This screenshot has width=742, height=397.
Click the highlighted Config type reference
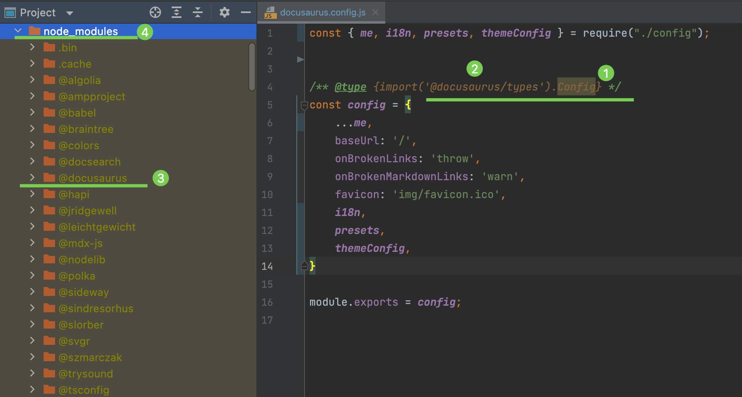576,87
